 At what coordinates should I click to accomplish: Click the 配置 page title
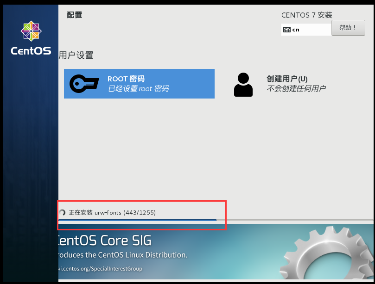click(74, 15)
